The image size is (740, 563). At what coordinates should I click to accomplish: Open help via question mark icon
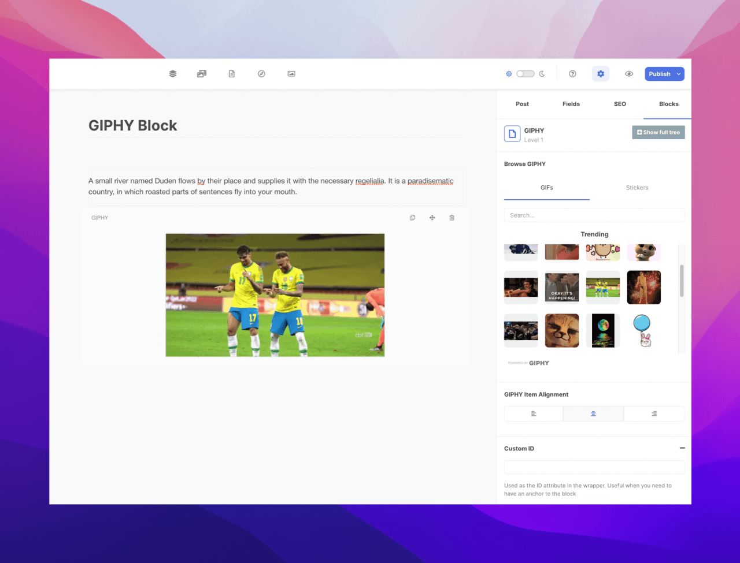pyautogui.click(x=572, y=74)
